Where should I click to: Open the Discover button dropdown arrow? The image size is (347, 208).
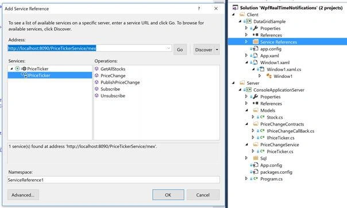pos(217,50)
